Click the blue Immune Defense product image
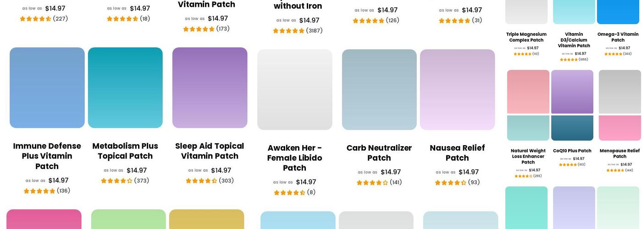This screenshot has height=229, width=642. pyautogui.click(x=47, y=87)
